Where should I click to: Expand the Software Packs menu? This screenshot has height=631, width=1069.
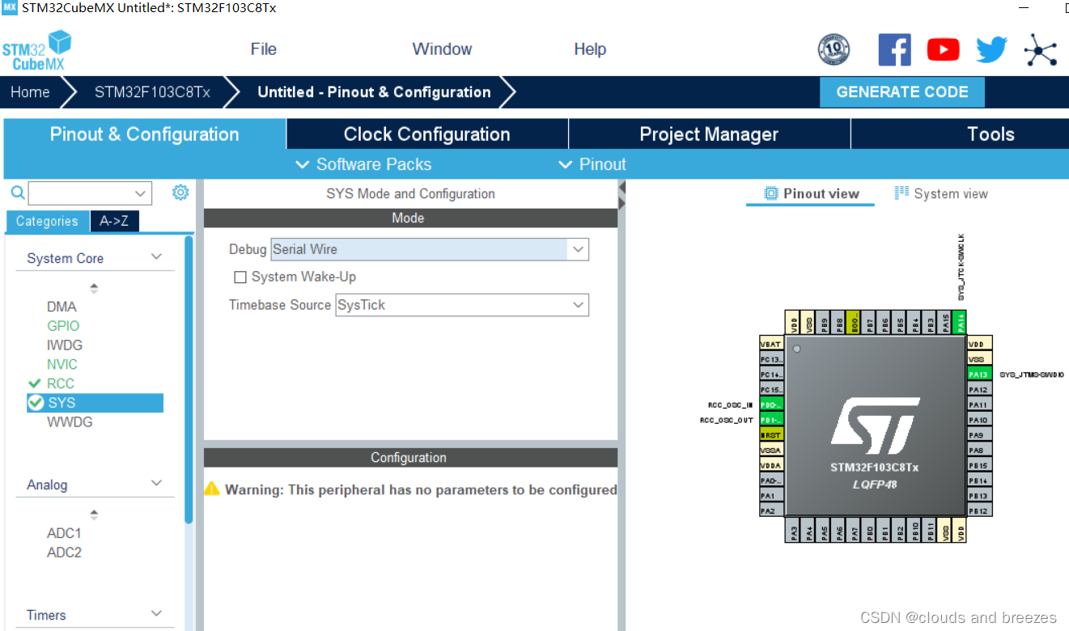[363, 164]
